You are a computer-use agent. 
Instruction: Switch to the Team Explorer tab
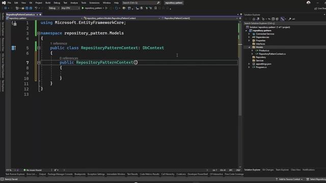(x=282, y=170)
